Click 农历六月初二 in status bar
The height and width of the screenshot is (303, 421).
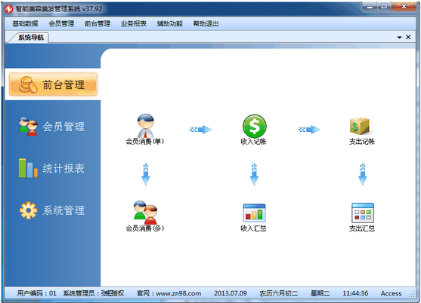pos(278,293)
